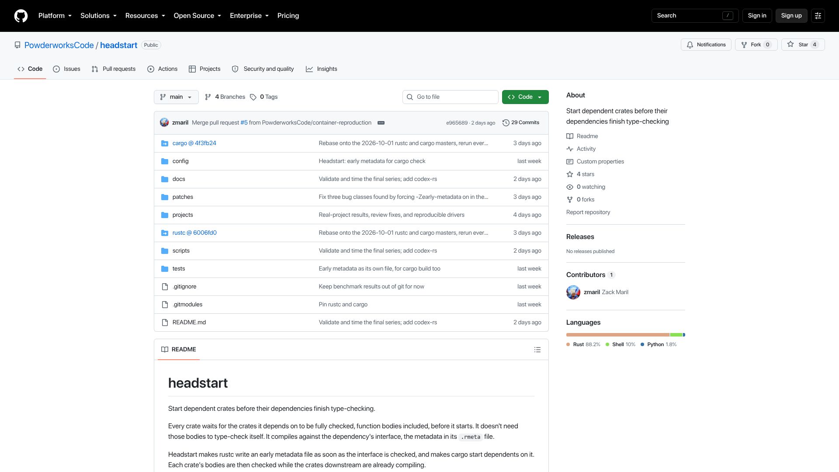
Task: Click the Activity pulse icon
Action: coord(570,149)
